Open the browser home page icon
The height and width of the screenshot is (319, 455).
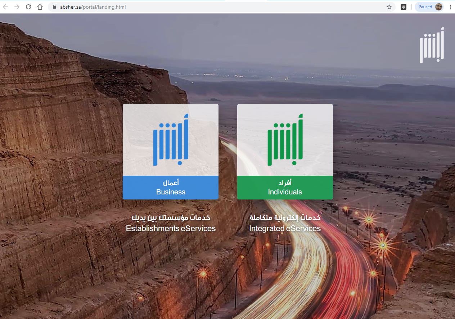pyautogui.click(x=40, y=7)
